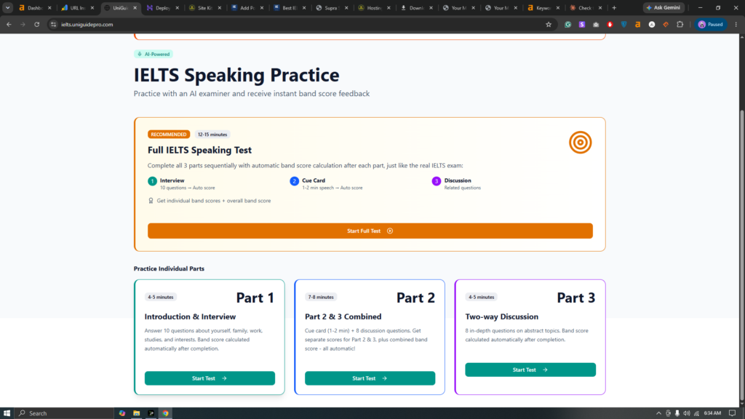Close the UniGuide tab
Viewport: 745px width, 419px height.
click(x=135, y=7)
